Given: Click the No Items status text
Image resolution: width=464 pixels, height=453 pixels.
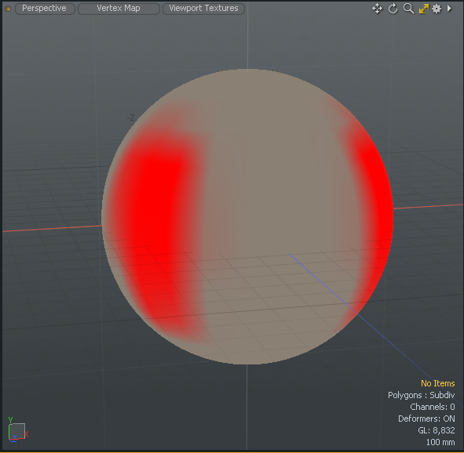Looking at the screenshot, I should pyautogui.click(x=437, y=383).
